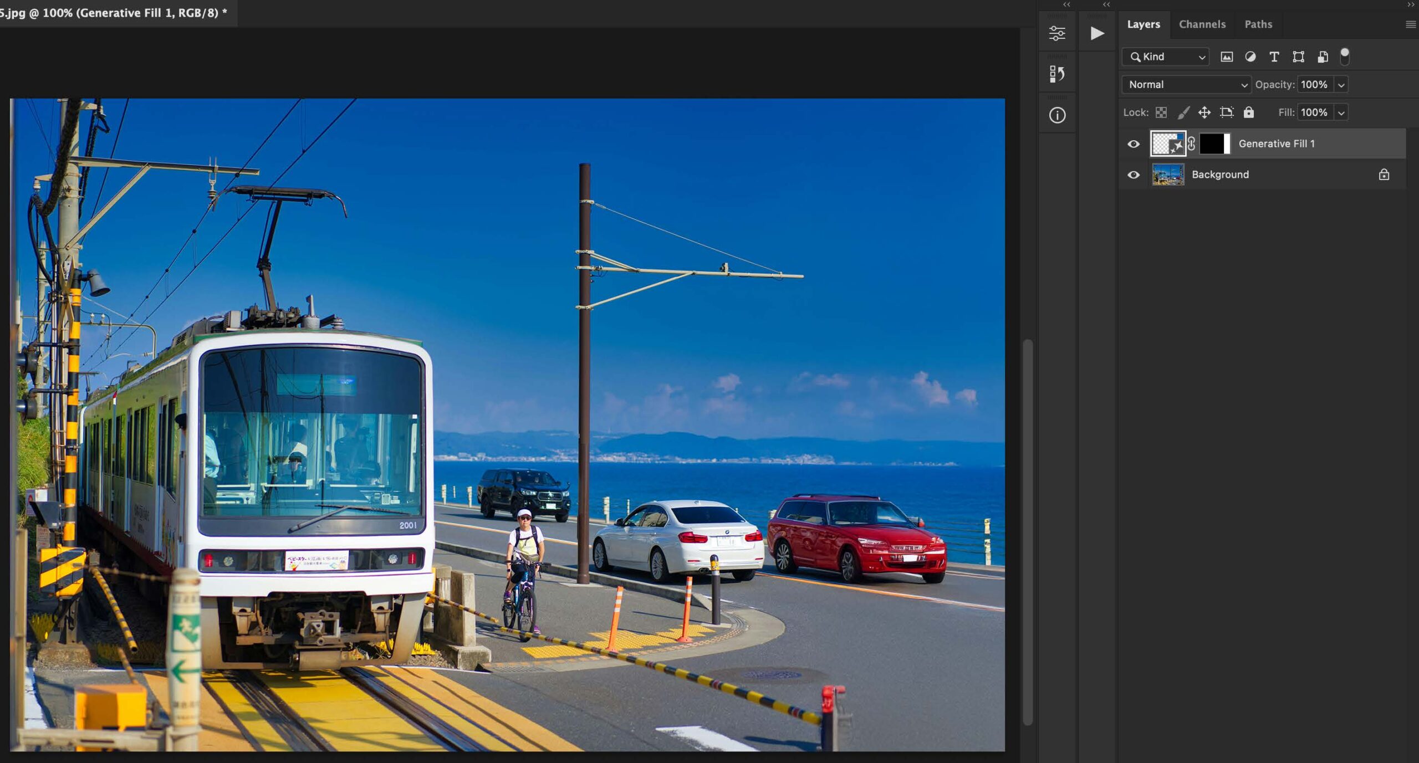The width and height of the screenshot is (1419, 763).
Task: Filter layers by type layer icon
Action: coord(1274,57)
